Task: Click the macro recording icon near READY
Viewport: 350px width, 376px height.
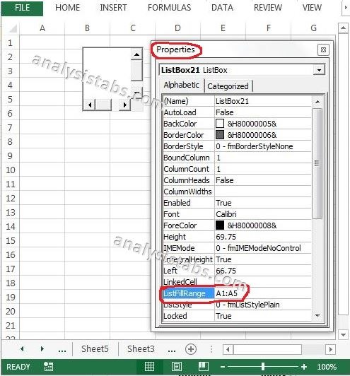Action: pos(48,367)
